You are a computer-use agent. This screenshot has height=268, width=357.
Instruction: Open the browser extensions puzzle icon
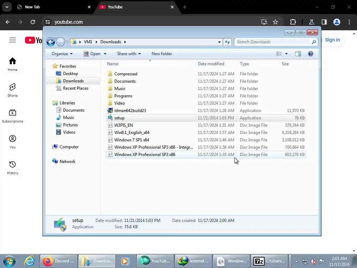click(x=293, y=22)
